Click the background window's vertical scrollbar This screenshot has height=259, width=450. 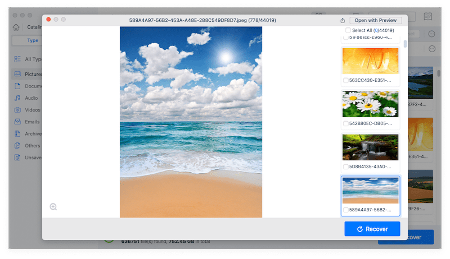(x=439, y=73)
